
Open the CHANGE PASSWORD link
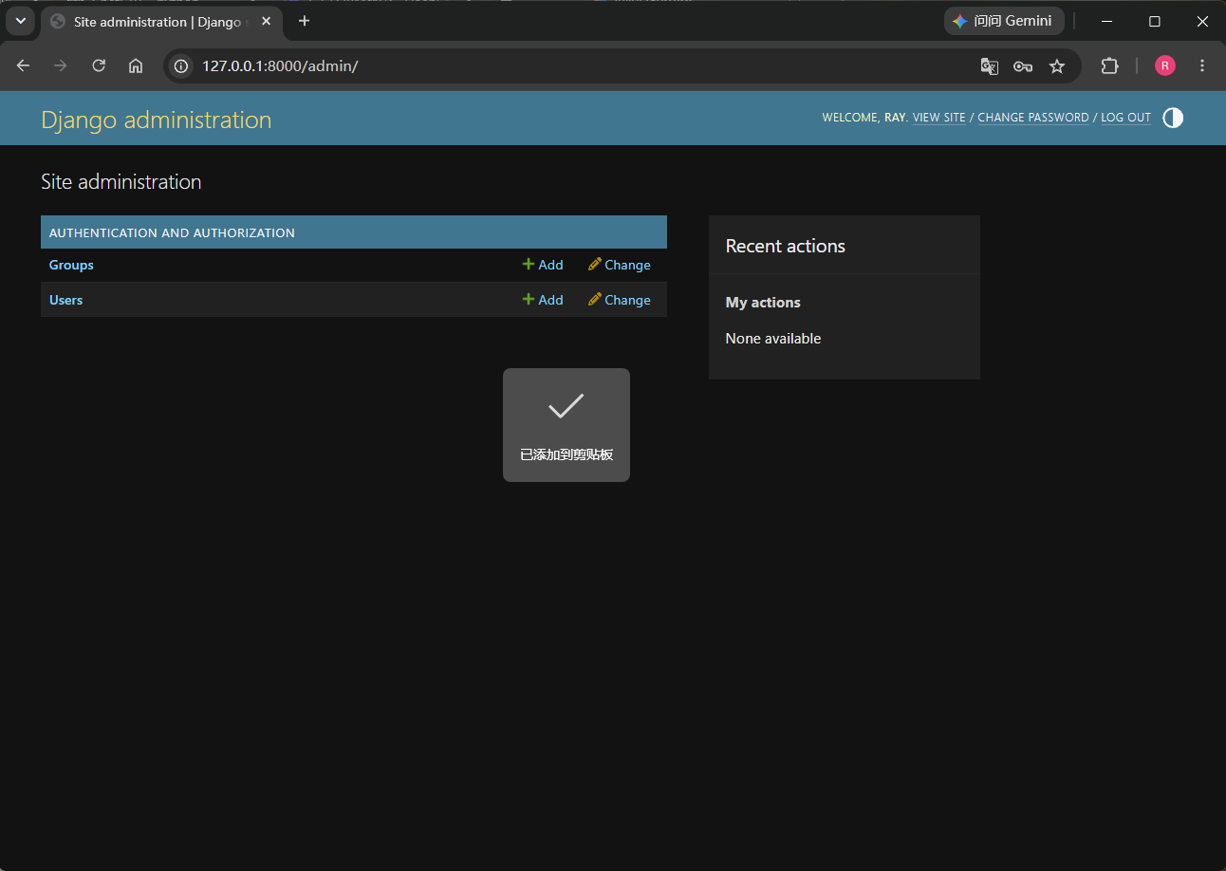(1033, 118)
